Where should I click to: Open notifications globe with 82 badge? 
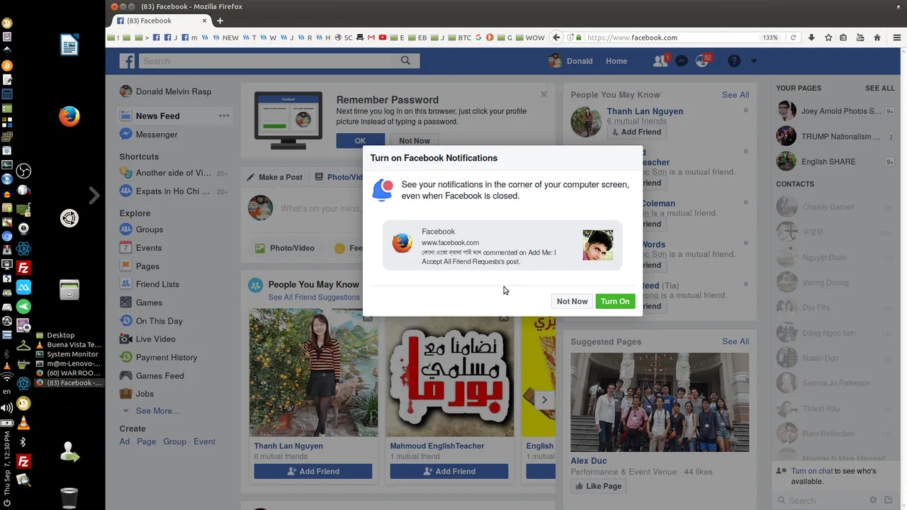coord(702,61)
